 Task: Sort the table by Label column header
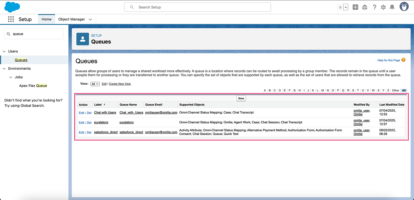pos(98,105)
